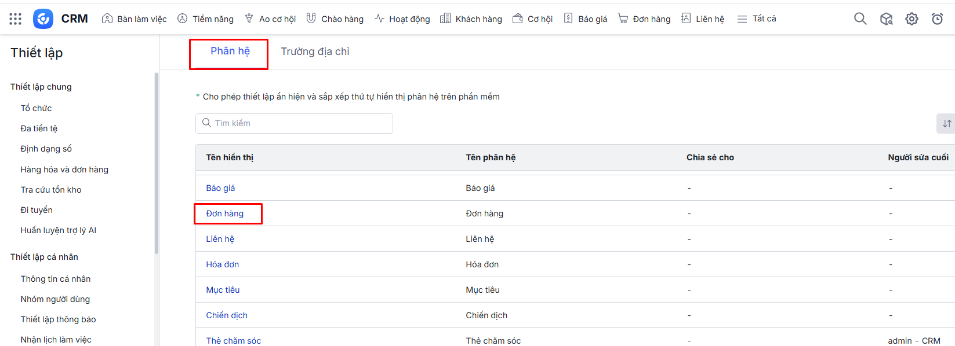Image resolution: width=955 pixels, height=346 pixels.
Task: Open Chào hàng menu item
Action: point(335,19)
